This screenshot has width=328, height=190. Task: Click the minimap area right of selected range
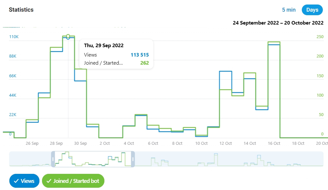click(226, 159)
